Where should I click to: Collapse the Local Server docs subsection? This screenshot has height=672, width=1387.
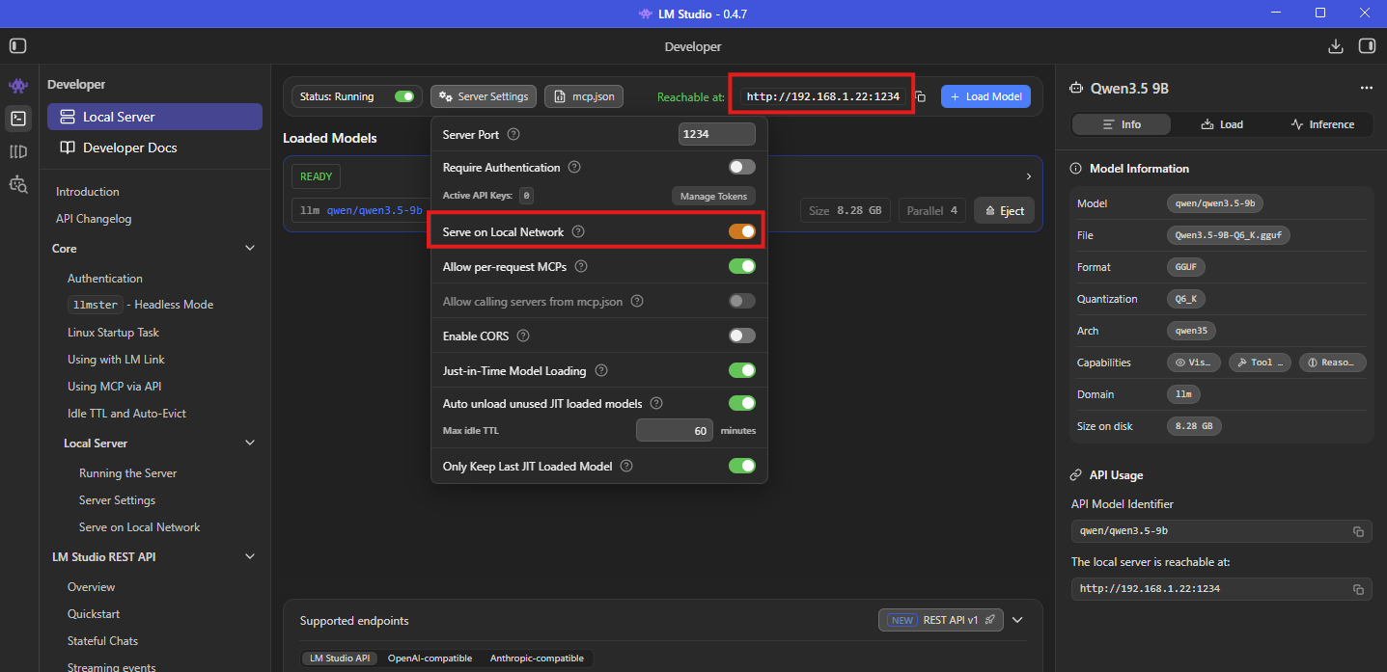pos(250,444)
